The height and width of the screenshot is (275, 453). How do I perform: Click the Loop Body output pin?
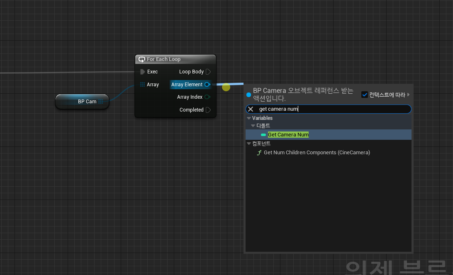click(208, 72)
